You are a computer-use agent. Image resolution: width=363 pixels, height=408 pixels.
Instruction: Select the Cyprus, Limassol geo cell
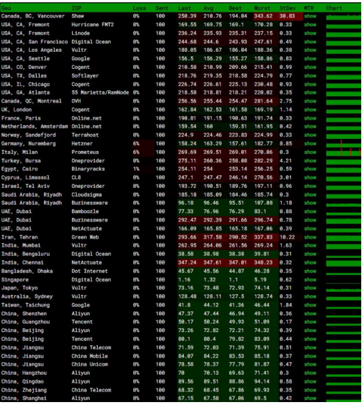(26, 178)
